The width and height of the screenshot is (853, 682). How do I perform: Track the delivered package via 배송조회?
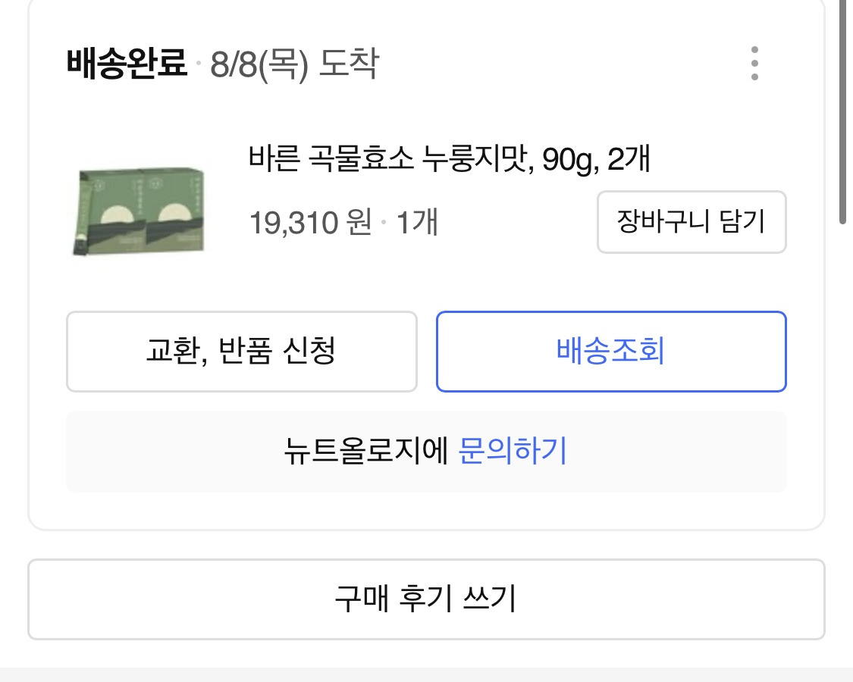tap(610, 351)
